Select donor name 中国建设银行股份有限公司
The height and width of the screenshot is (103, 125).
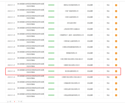tap(72, 83)
